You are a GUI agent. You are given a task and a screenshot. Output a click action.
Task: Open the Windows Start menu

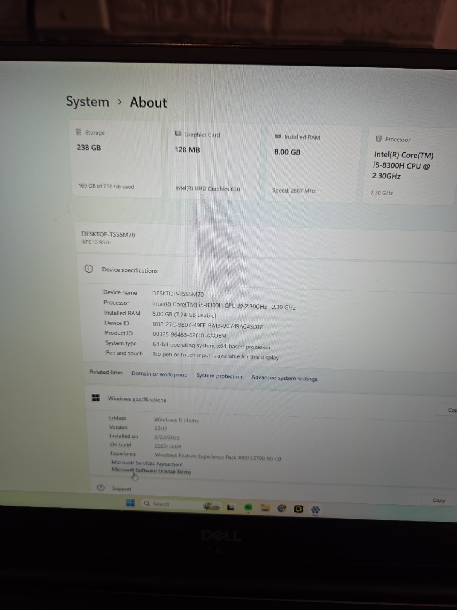click(x=130, y=503)
